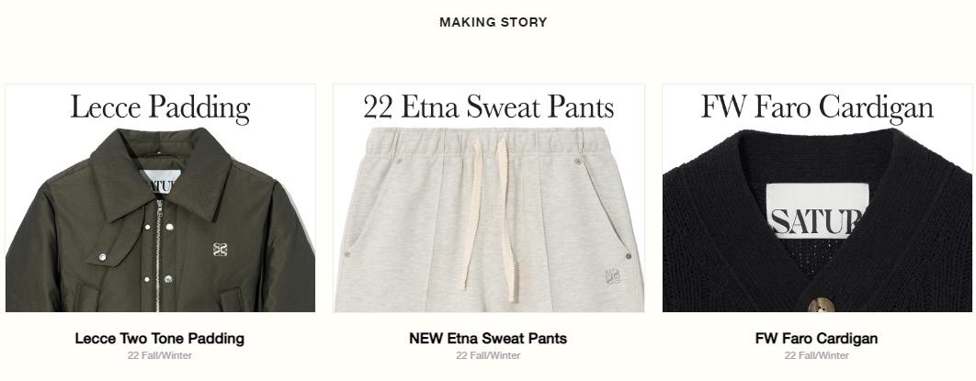Click the large serif "Lecce Padding" title
The image size is (976, 381).
click(x=160, y=106)
